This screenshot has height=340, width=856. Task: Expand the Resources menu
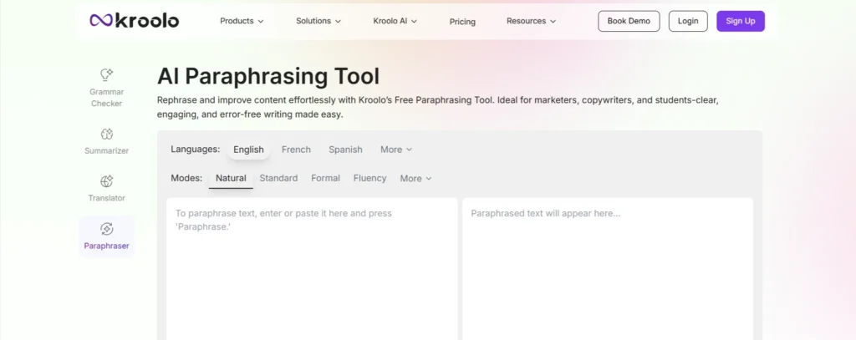click(531, 21)
